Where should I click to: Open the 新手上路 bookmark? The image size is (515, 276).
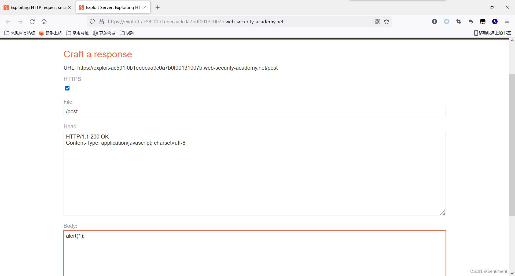point(50,33)
